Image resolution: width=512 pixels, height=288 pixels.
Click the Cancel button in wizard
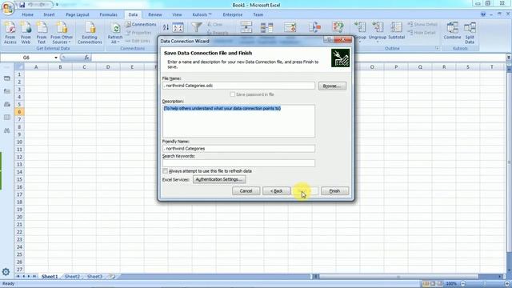point(246,191)
